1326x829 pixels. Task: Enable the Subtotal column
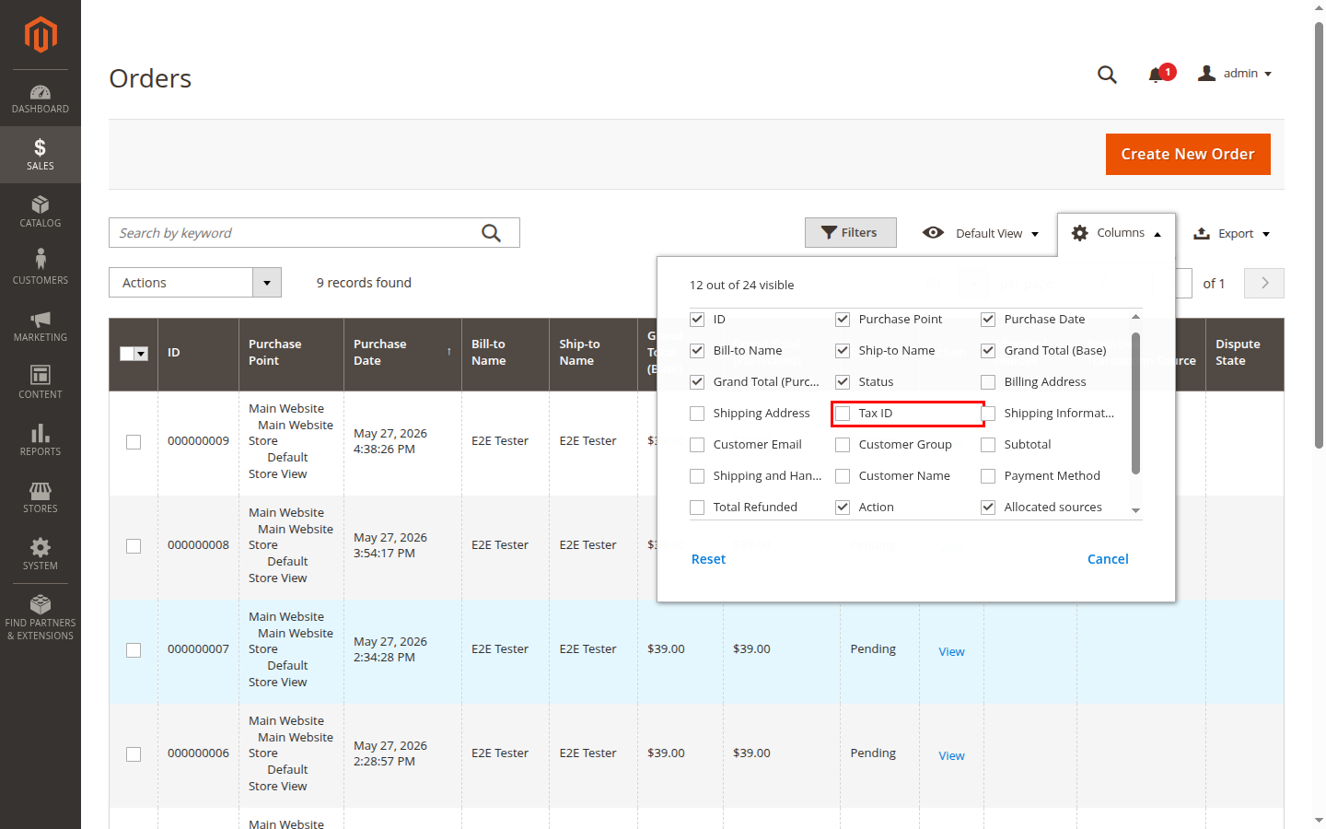(988, 445)
